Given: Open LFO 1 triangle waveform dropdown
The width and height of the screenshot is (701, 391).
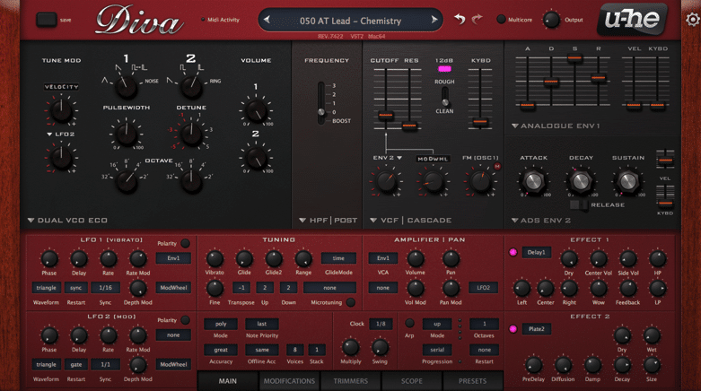Looking at the screenshot, I should point(46,288).
